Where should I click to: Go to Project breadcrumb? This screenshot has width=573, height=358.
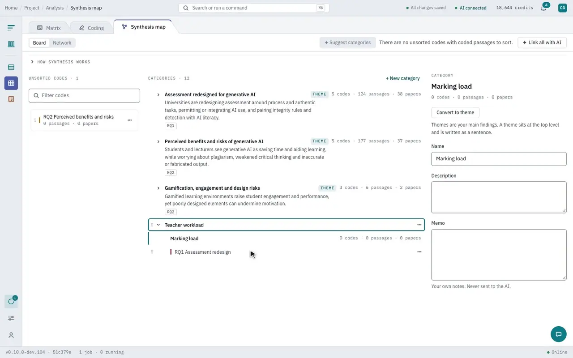coord(32,8)
